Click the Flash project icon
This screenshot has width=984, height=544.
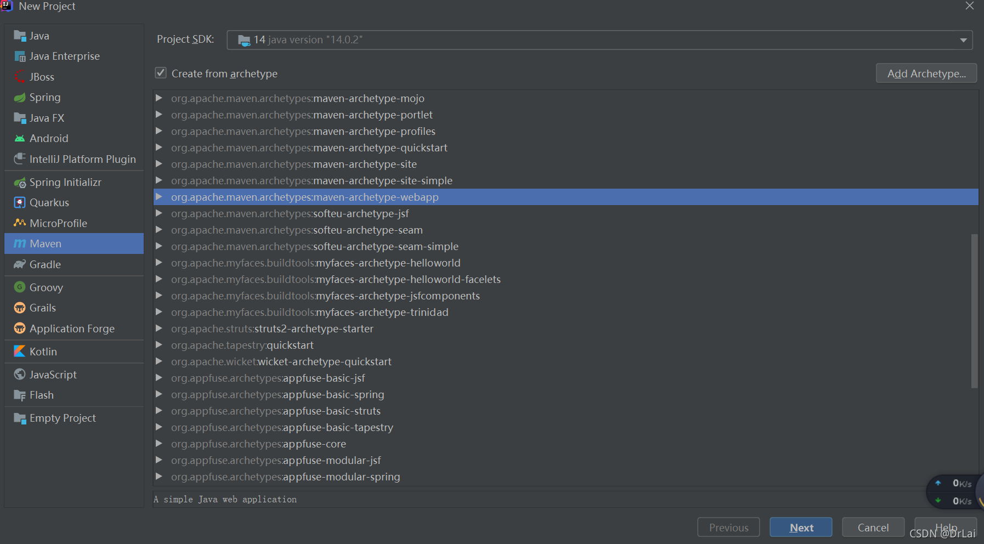[x=20, y=395]
